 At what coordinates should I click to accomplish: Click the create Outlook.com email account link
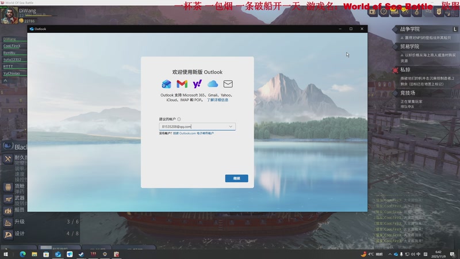[x=193, y=134]
